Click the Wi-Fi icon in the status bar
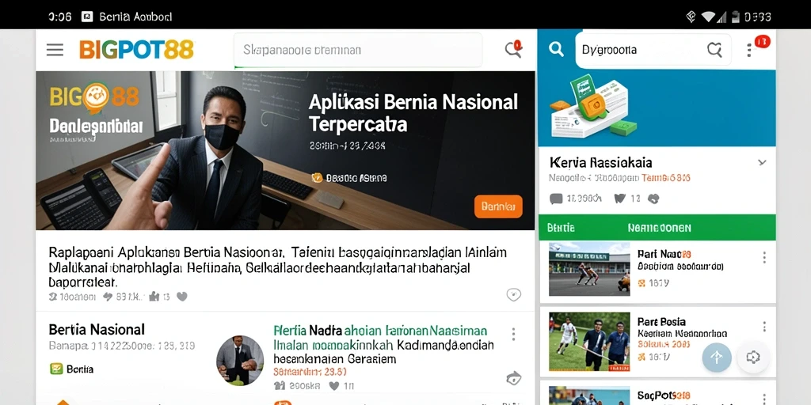This screenshot has width=811, height=405. pos(707,17)
